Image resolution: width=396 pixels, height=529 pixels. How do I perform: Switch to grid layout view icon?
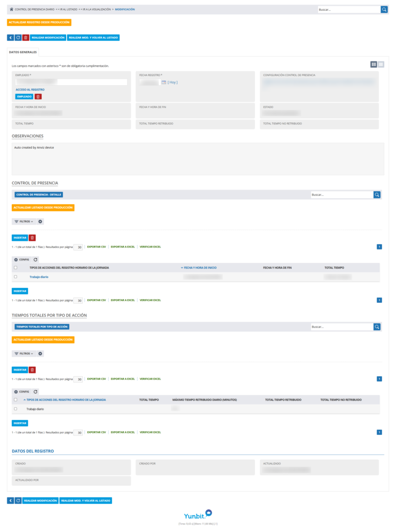(x=373, y=65)
